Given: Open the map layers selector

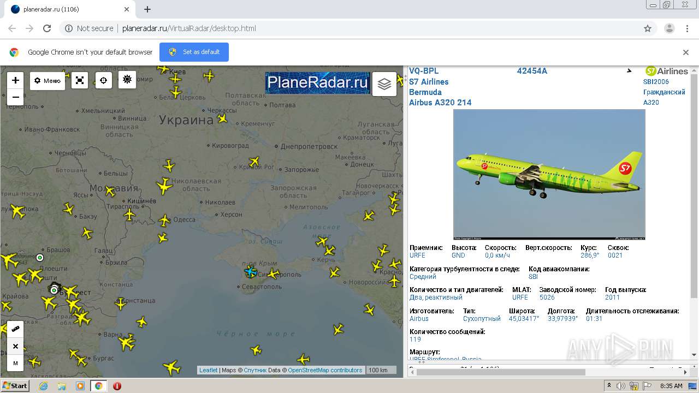Looking at the screenshot, I should coord(384,84).
